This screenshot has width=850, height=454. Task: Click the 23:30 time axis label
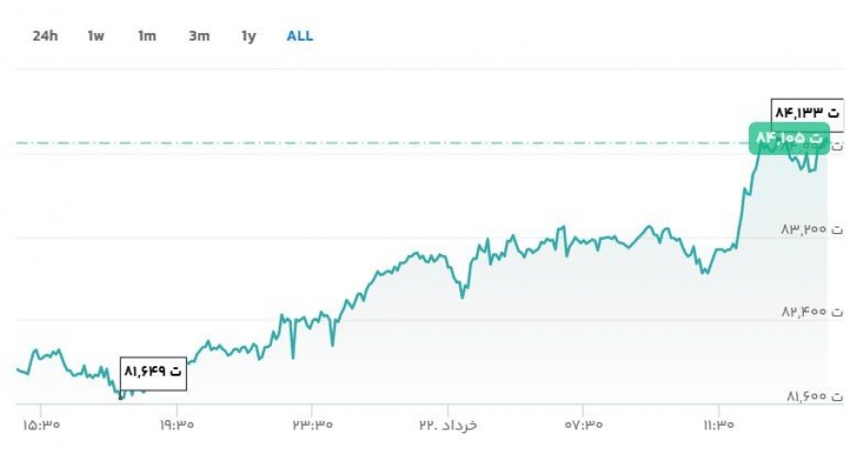pos(313,424)
